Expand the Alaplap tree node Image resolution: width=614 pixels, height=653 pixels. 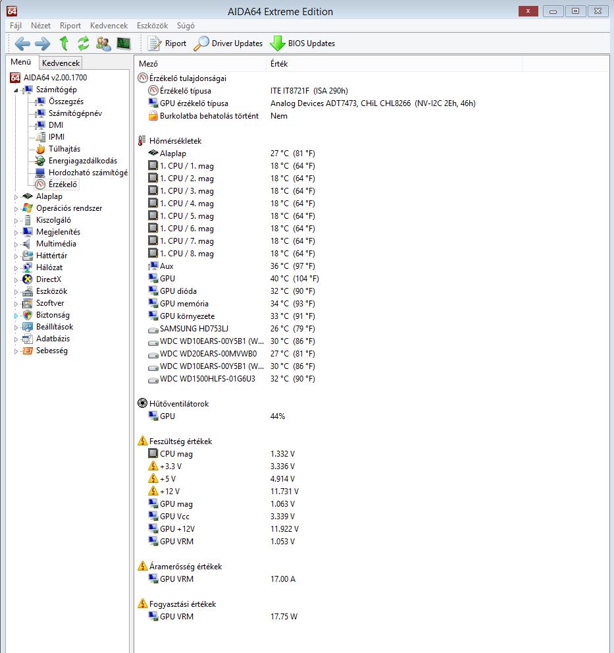[x=16, y=196]
